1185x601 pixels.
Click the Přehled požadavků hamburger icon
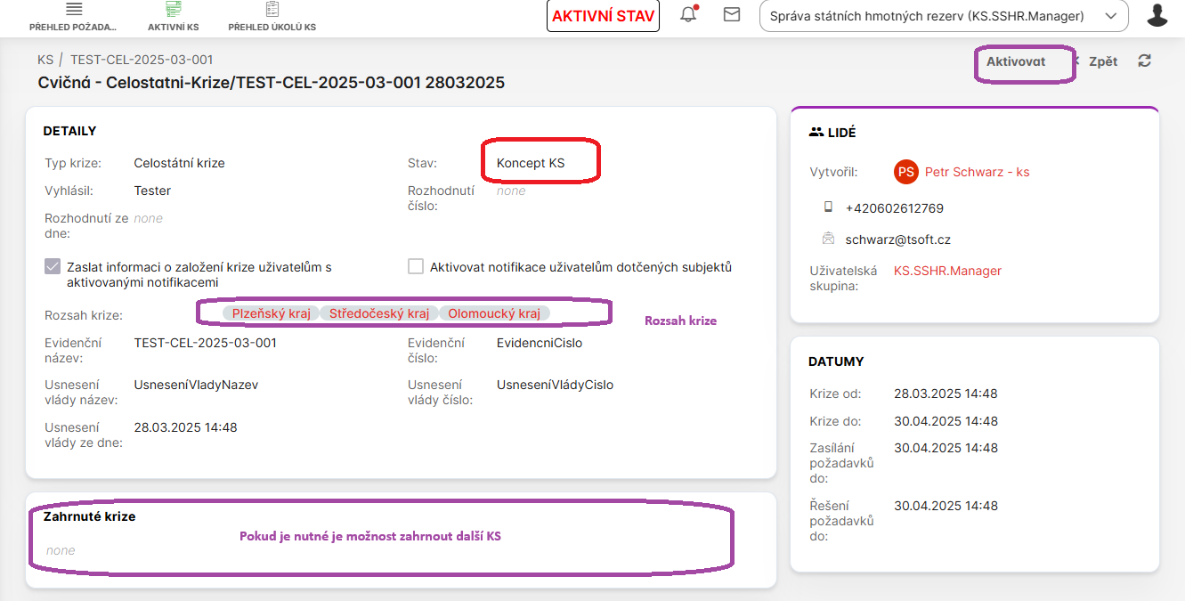[74, 10]
